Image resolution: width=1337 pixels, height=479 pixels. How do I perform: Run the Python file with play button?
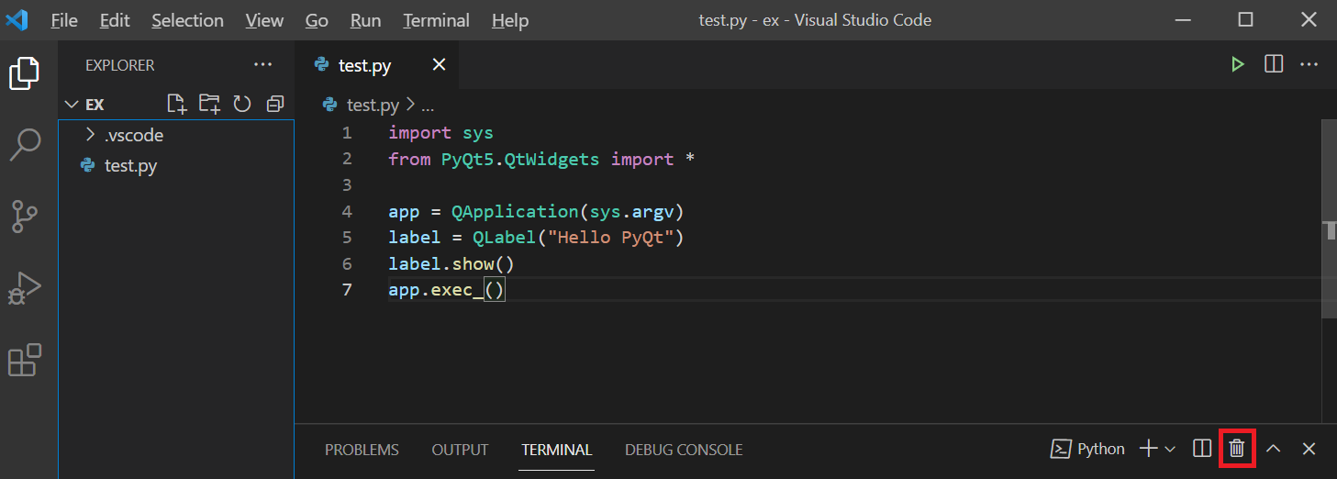click(x=1238, y=64)
